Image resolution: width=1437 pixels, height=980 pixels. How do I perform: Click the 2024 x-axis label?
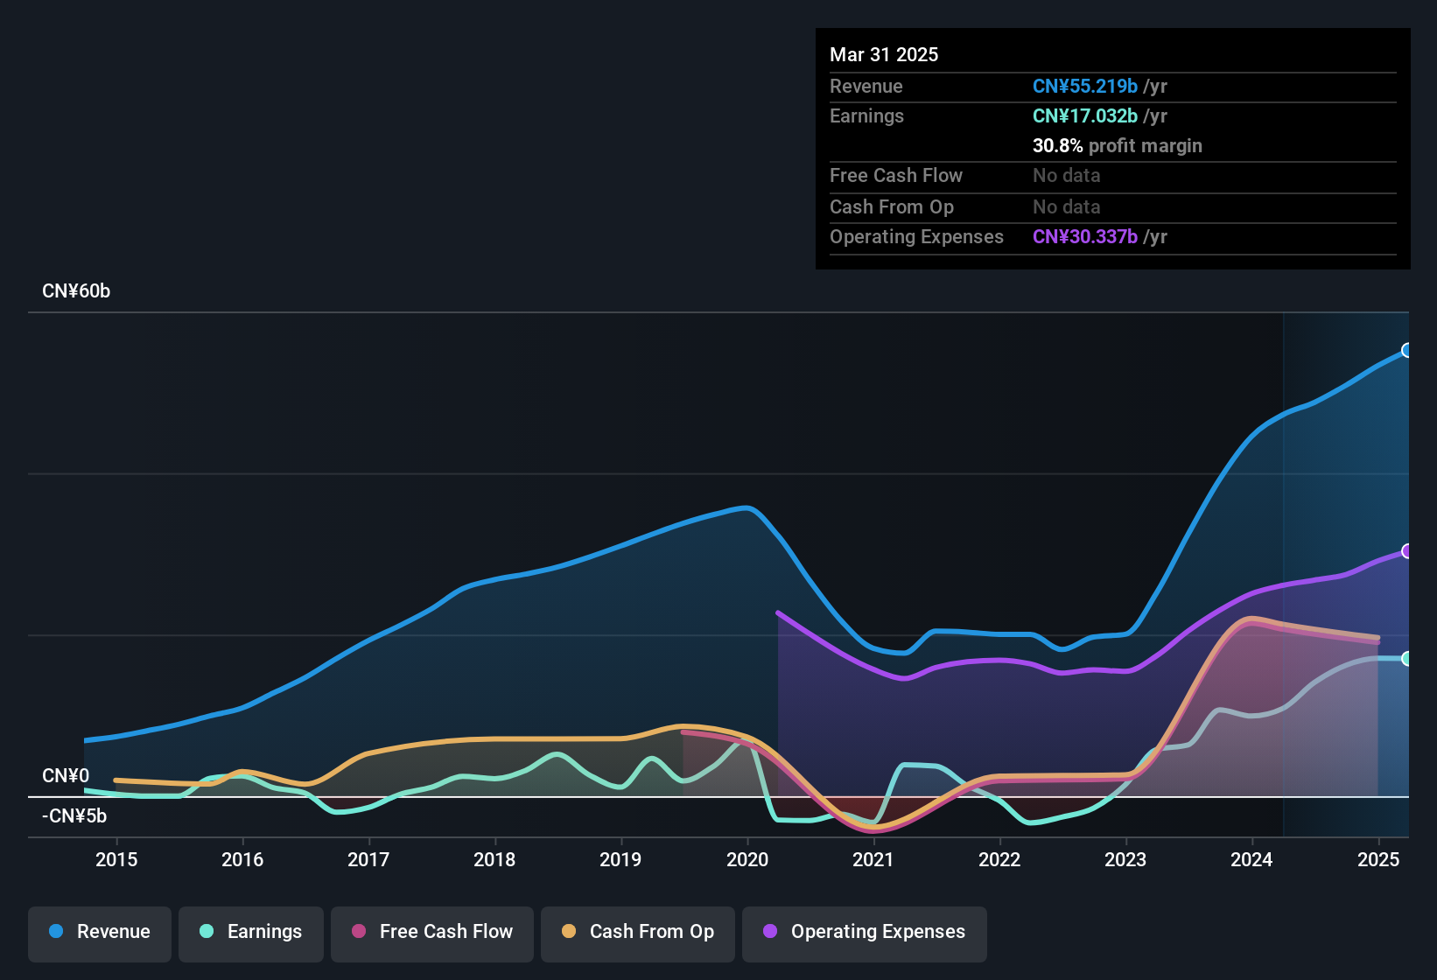pos(1251,859)
